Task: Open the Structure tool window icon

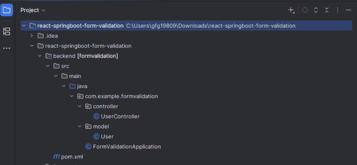Action: pos(6,32)
